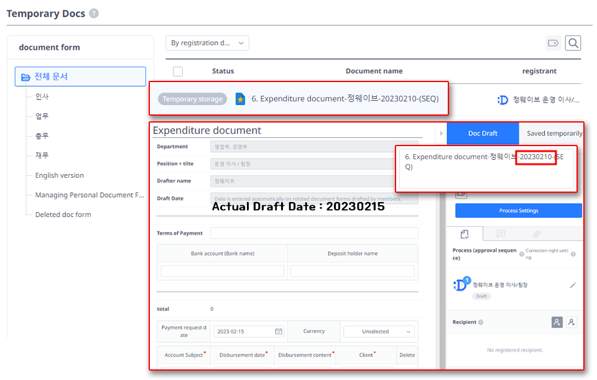The image size is (597, 380).
Task: Click the Process Settings button
Action: click(518, 210)
